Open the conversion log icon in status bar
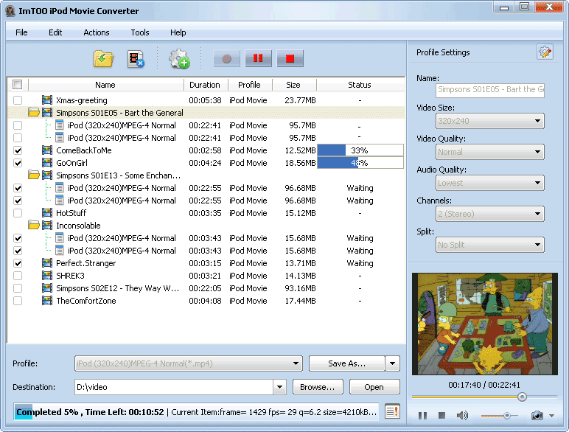The width and height of the screenshot is (569, 432). coord(392,411)
